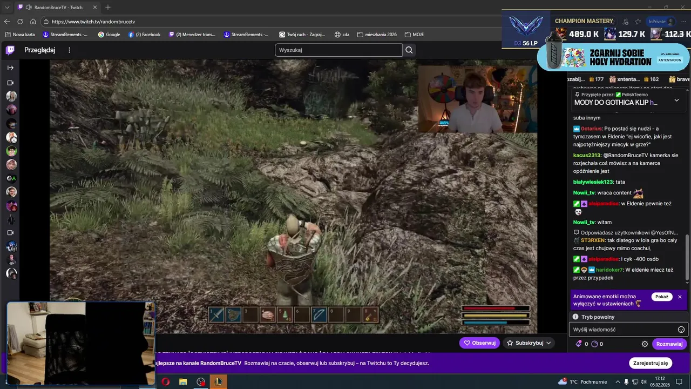This screenshot has width=691, height=389.
Task: Open the League of Legends taskbar icon
Action: (219, 382)
